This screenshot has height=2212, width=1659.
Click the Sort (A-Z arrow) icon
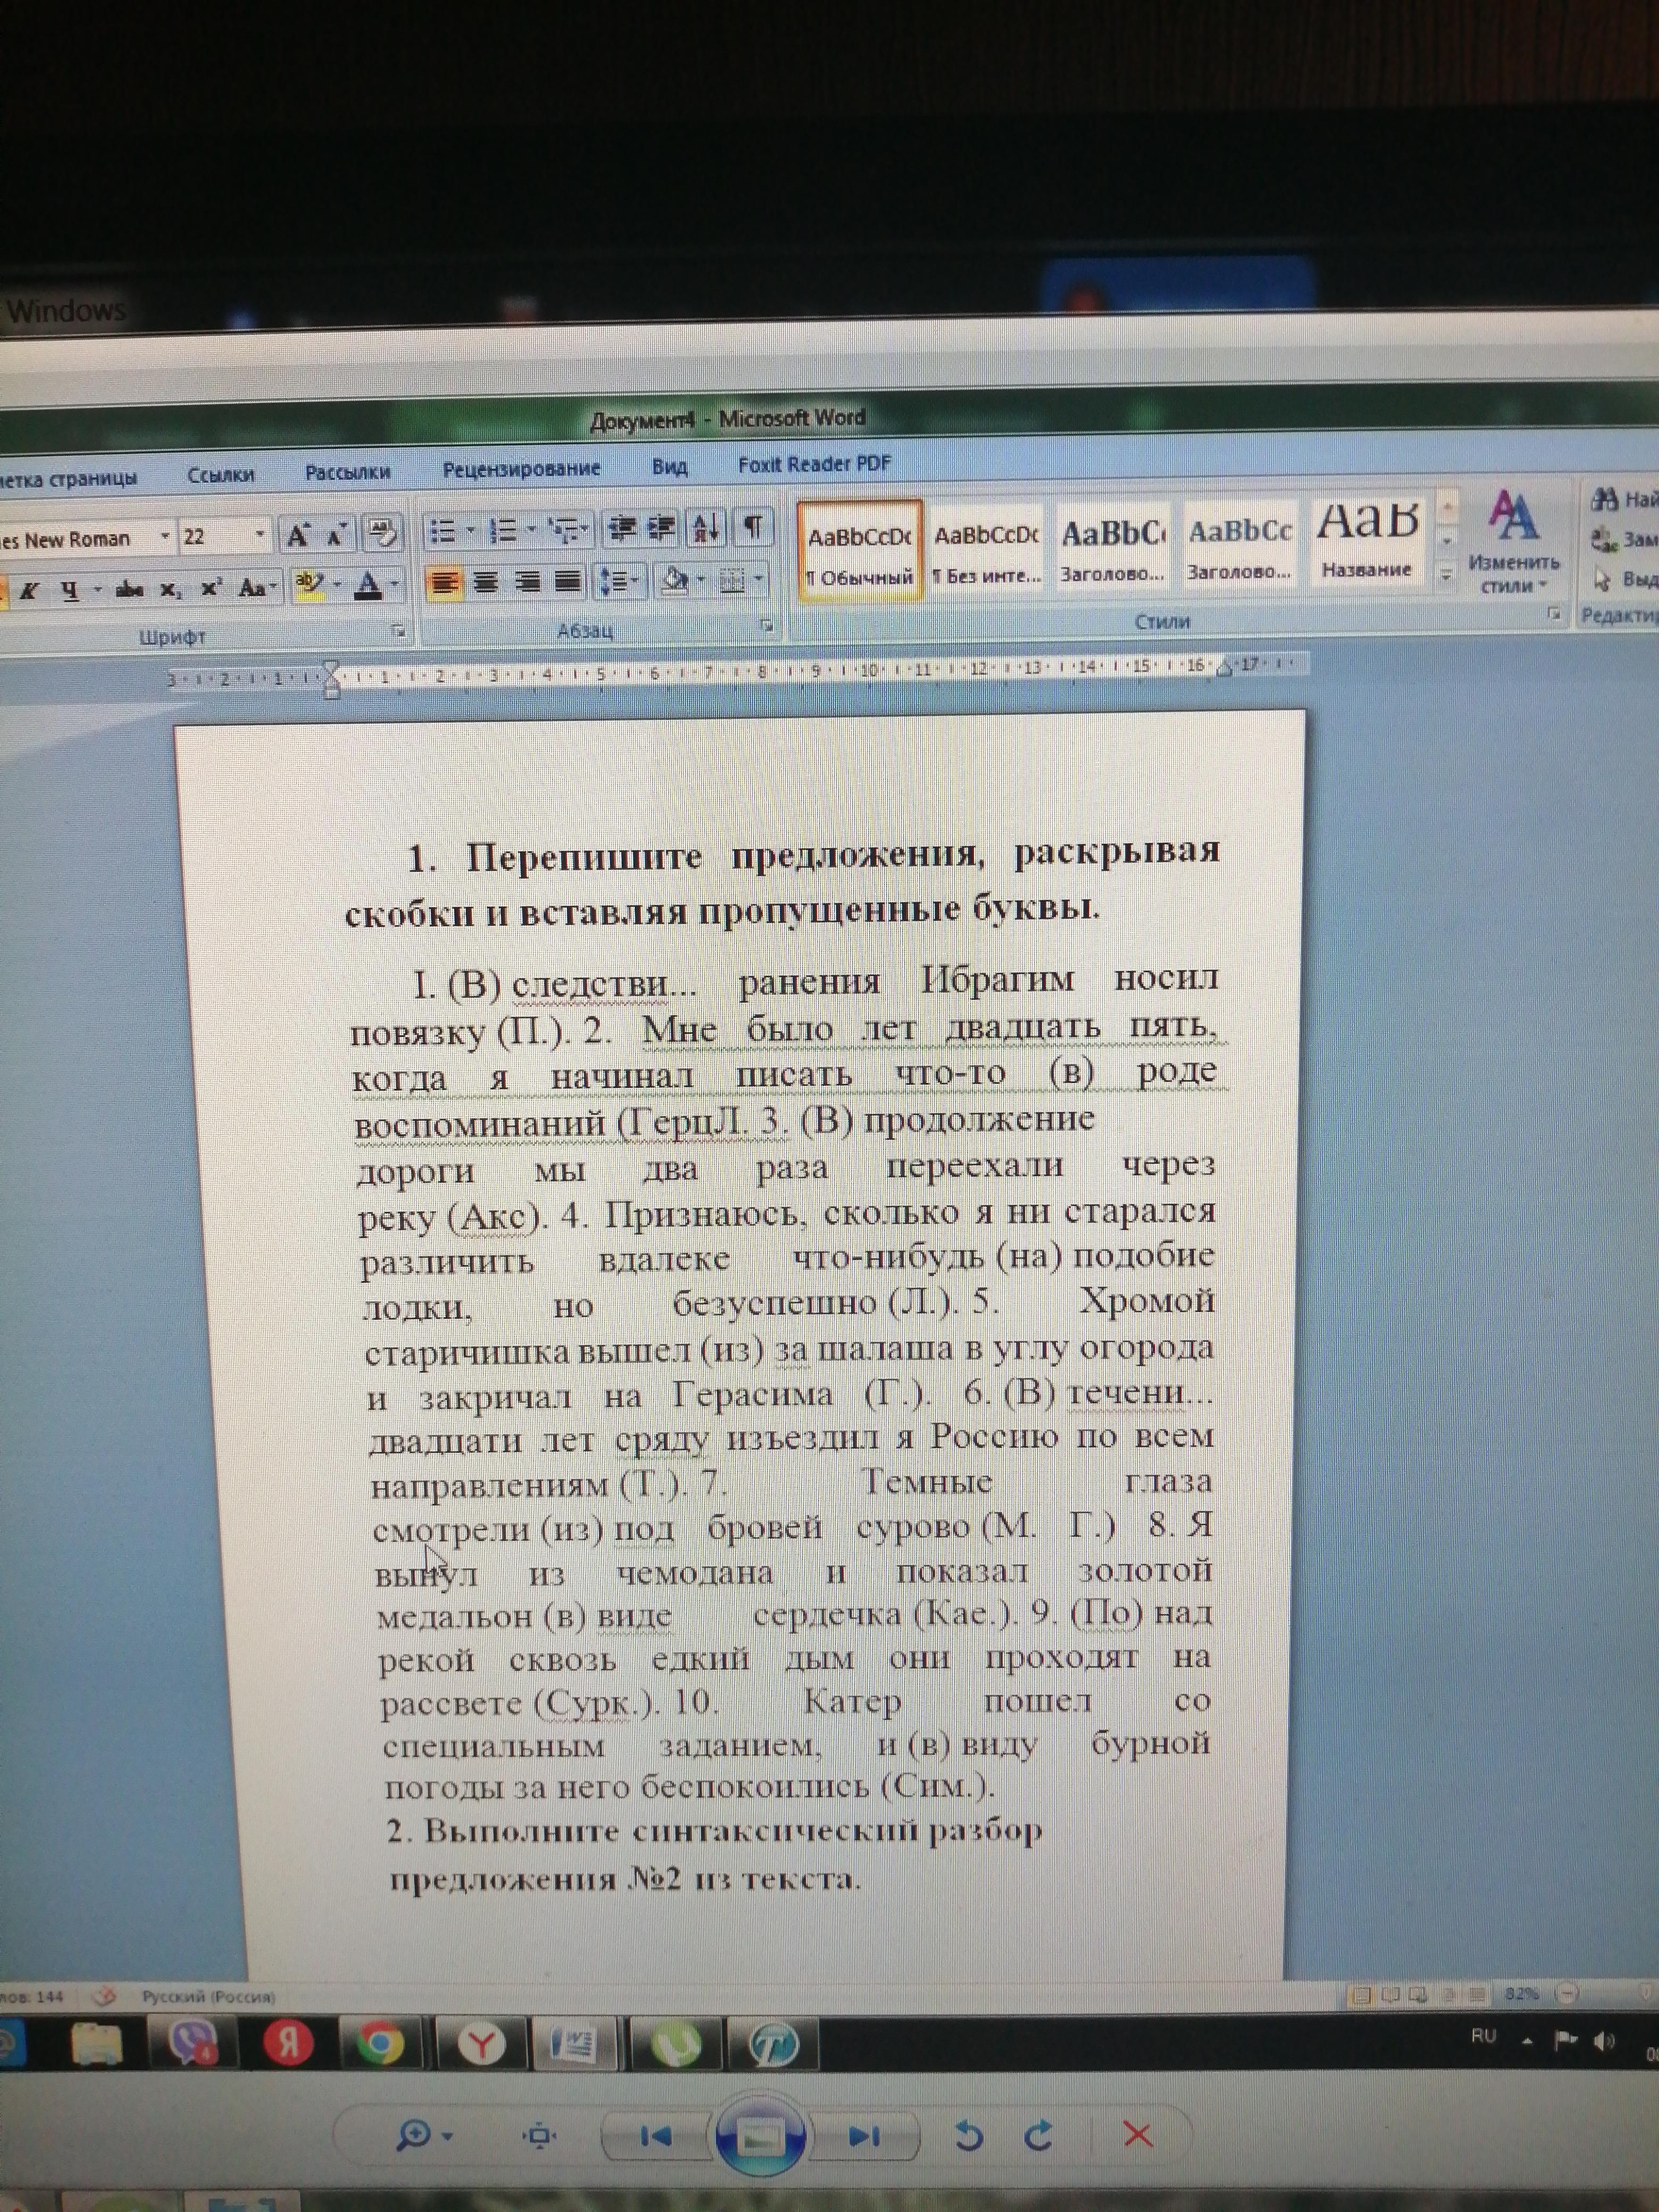point(706,527)
